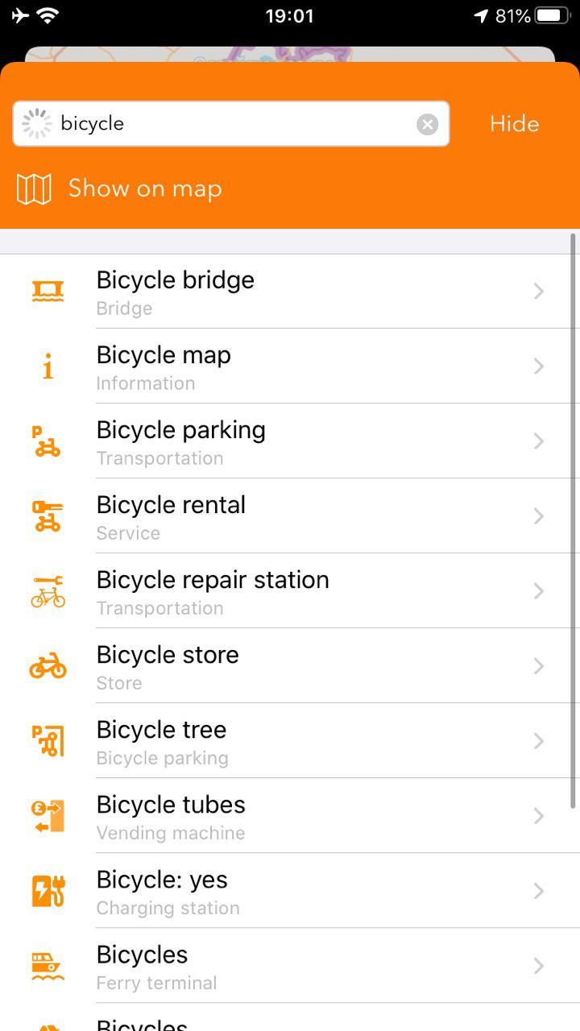Tap the Bicycle parking icon
The width and height of the screenshot is (580, 1031).
48,441
